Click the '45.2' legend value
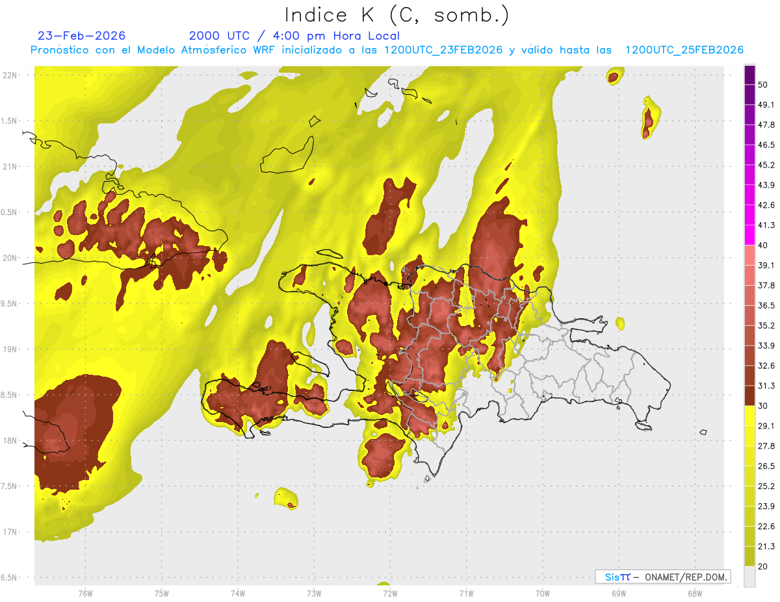Viewport: 780px width, 602px height. [x=766, y=165]
